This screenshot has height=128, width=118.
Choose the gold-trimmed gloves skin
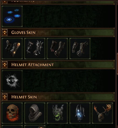point(12,49)
